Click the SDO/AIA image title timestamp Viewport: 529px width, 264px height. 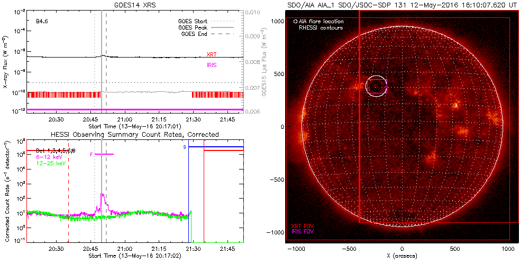(x=401, y=4)
